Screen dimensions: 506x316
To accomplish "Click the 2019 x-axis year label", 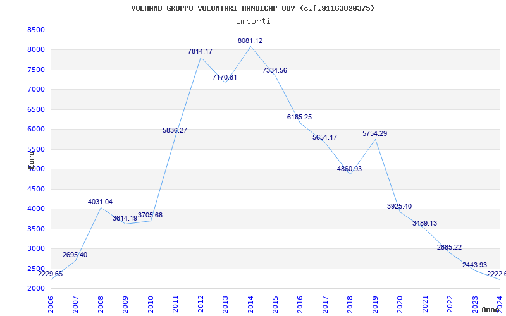I will 375,305.
